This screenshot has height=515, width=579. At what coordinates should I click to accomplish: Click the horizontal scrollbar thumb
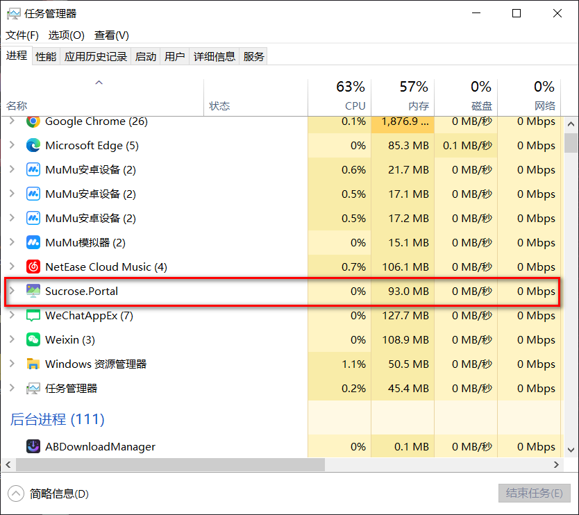point(170,464)
